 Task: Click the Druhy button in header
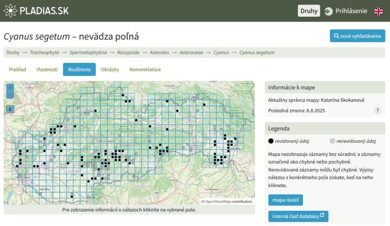(x=308, y=11)
